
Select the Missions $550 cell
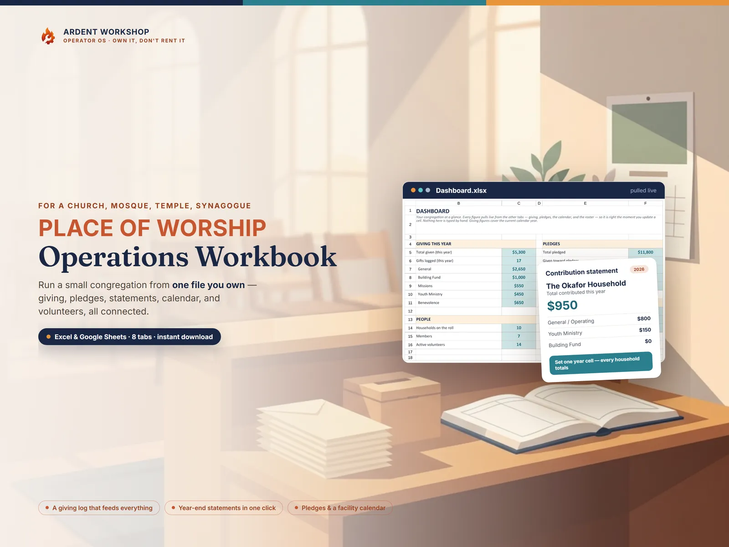tap(519, 286)
